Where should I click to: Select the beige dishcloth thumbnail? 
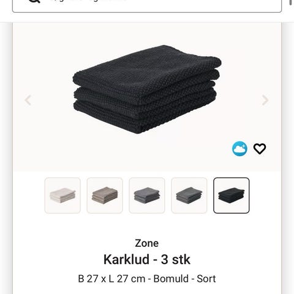[x=105, y=195]
